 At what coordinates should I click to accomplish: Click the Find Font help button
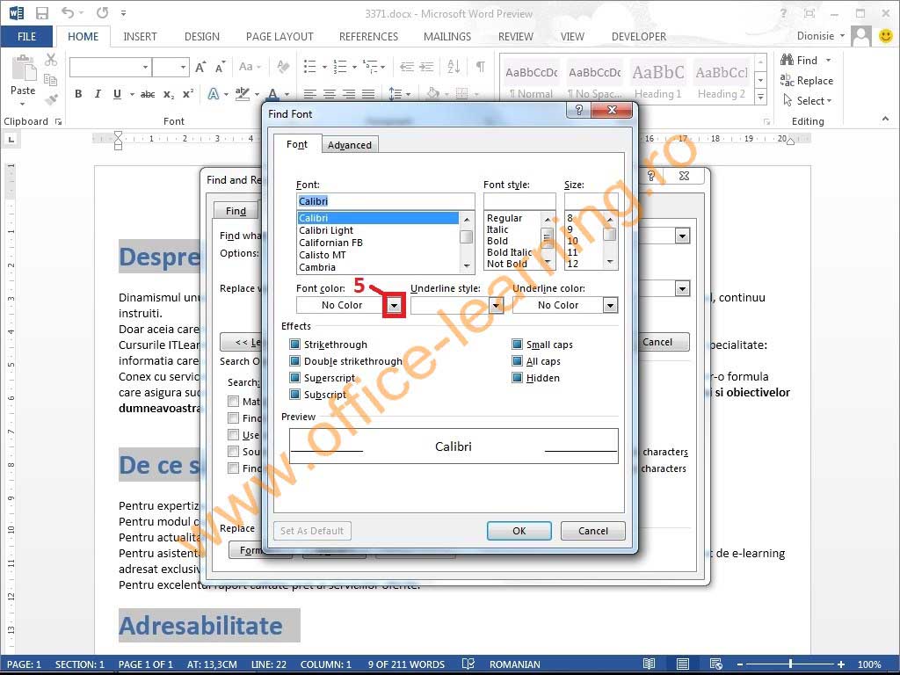point(579,110)
